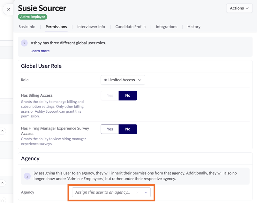Open the Actions dropdown menu
Viewport: 257px width, 203px height.
[x=239, y=8]
